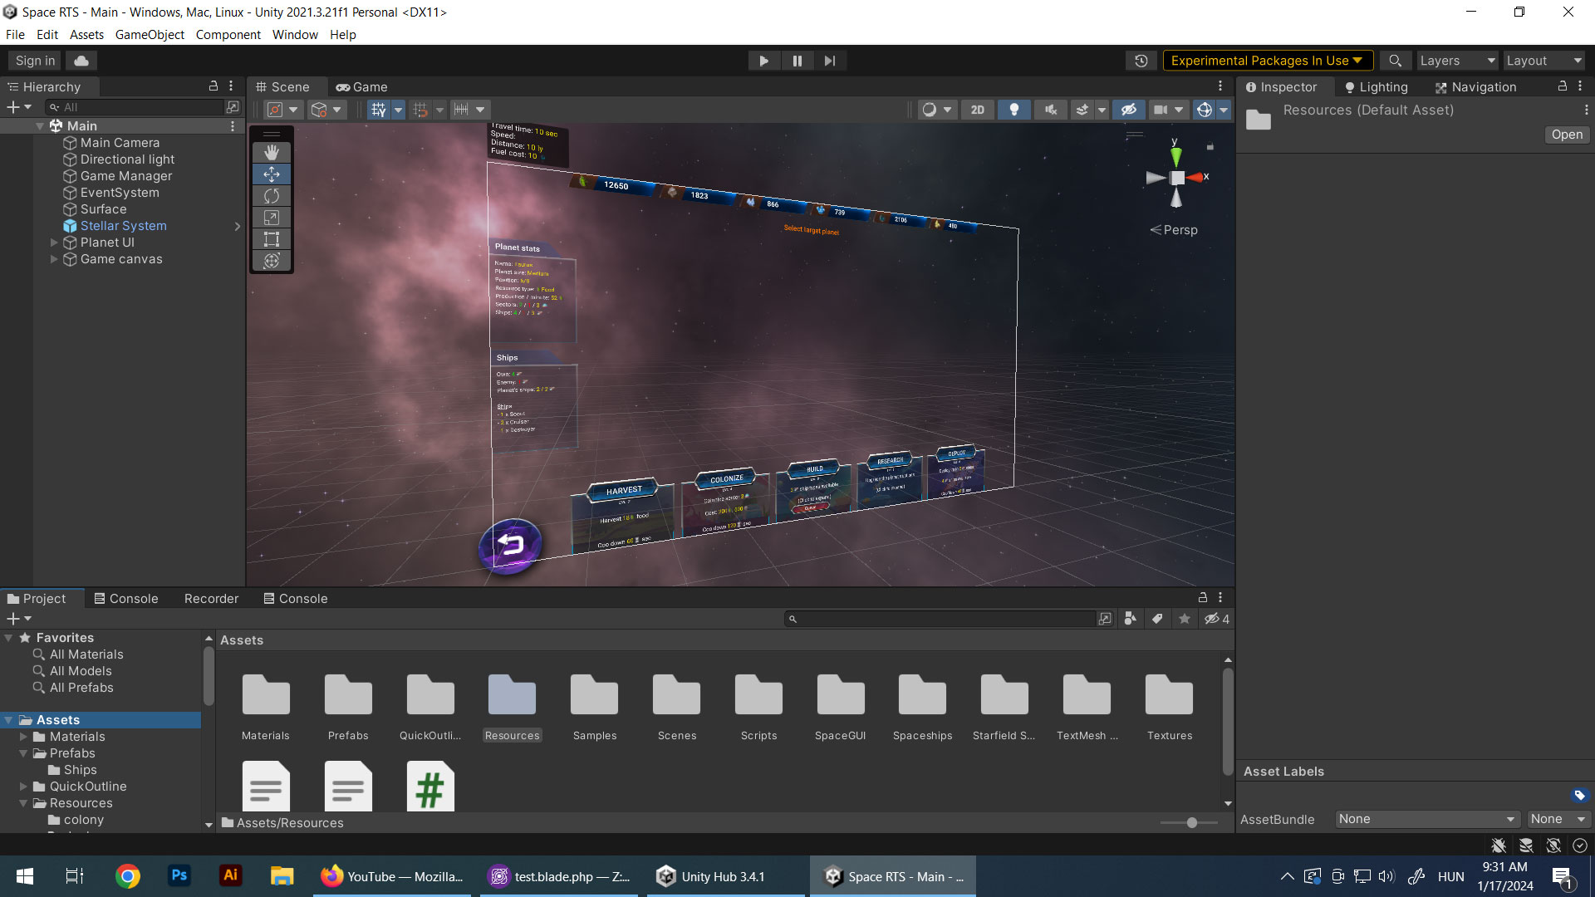Select the Hand view tool
Screen dimensions: 1595x897
pyautogui.click(x=272, y=153)
